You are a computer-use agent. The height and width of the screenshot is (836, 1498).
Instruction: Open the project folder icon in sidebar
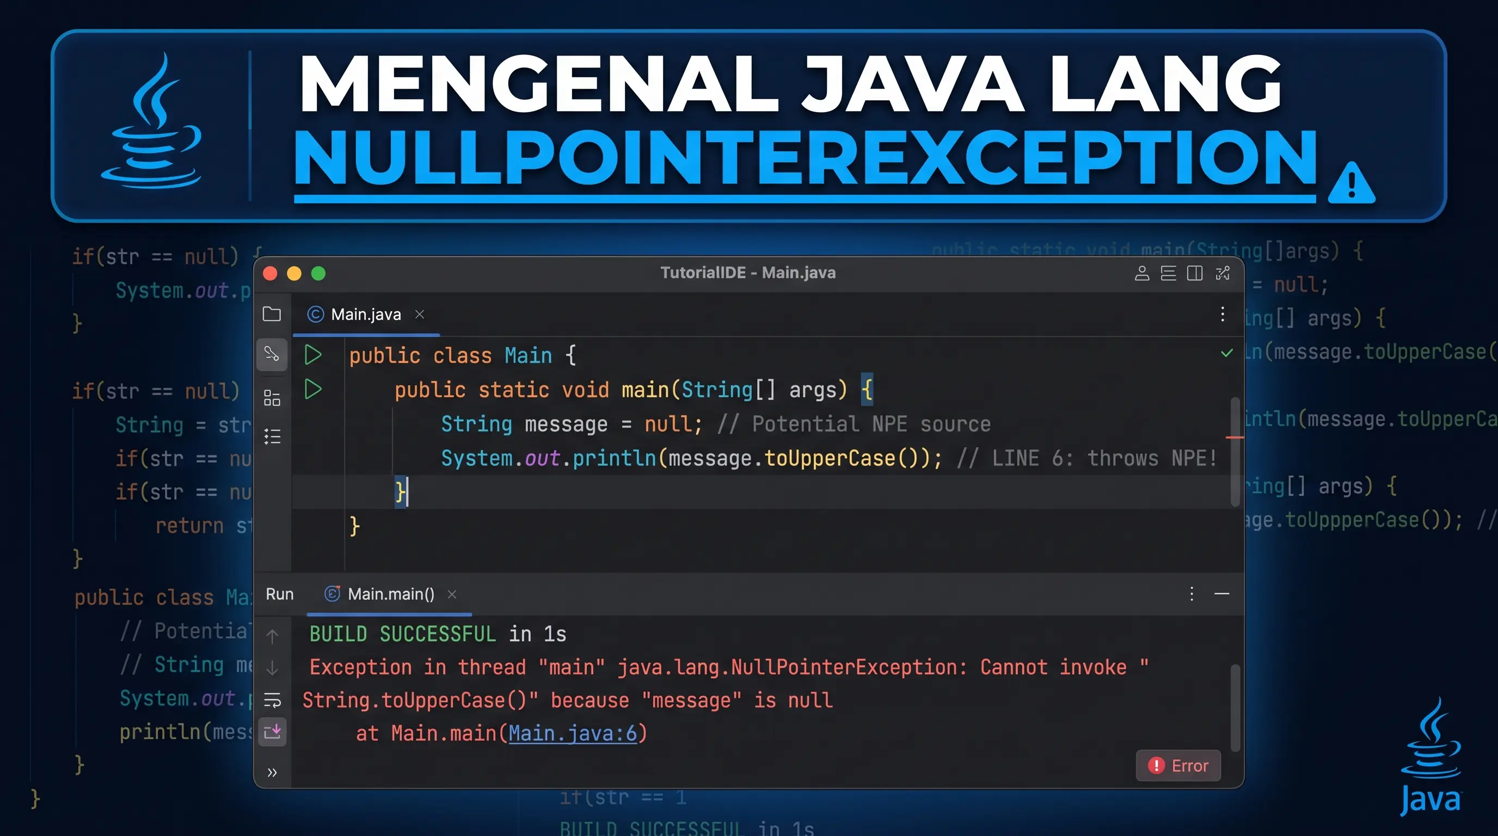tap(272, 314)
